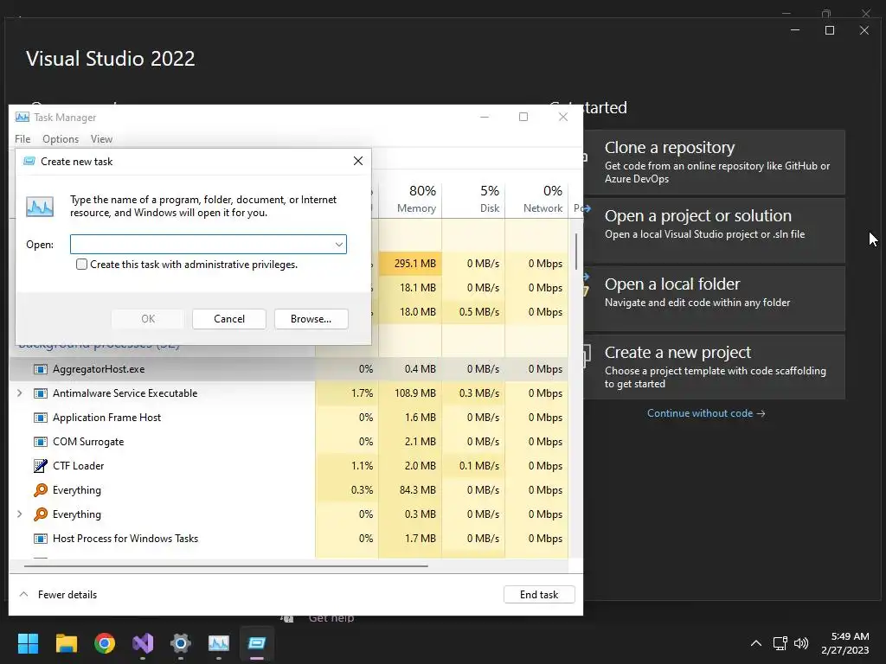Minimize the Task Manager window
886x664 pixels.
[485, 117]
